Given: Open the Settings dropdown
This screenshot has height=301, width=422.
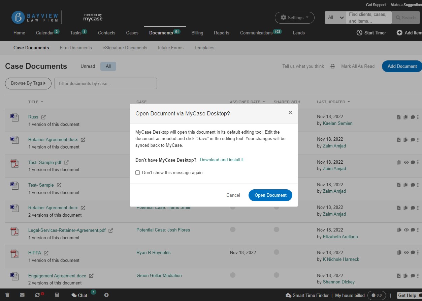Looking at the screenshot, I should point(294,17).
